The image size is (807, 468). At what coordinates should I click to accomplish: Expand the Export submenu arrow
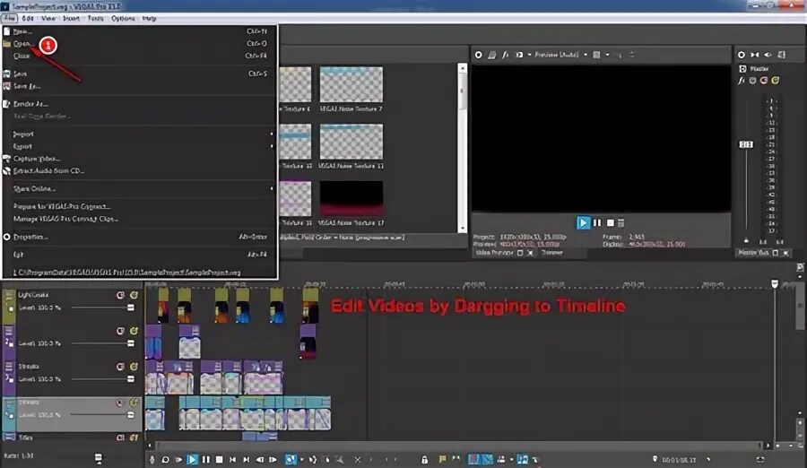[x=272, y=146]
